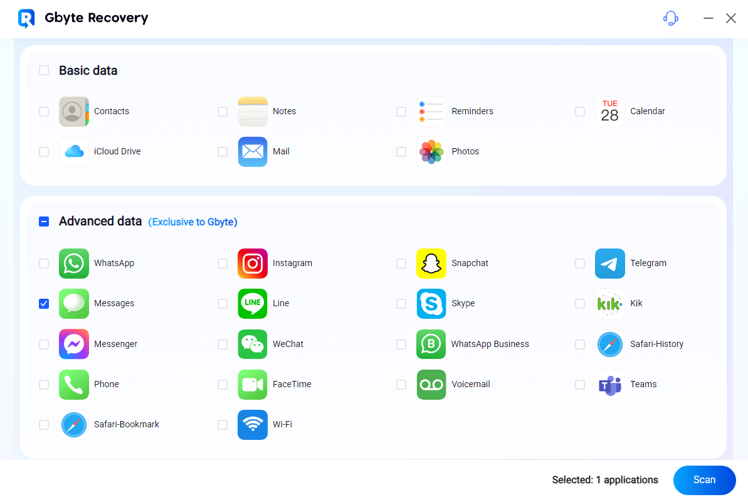The height and width of the screenshot is (497, 748).
Task: Tick the FaceTime checkbox
Action: point(223,384)
